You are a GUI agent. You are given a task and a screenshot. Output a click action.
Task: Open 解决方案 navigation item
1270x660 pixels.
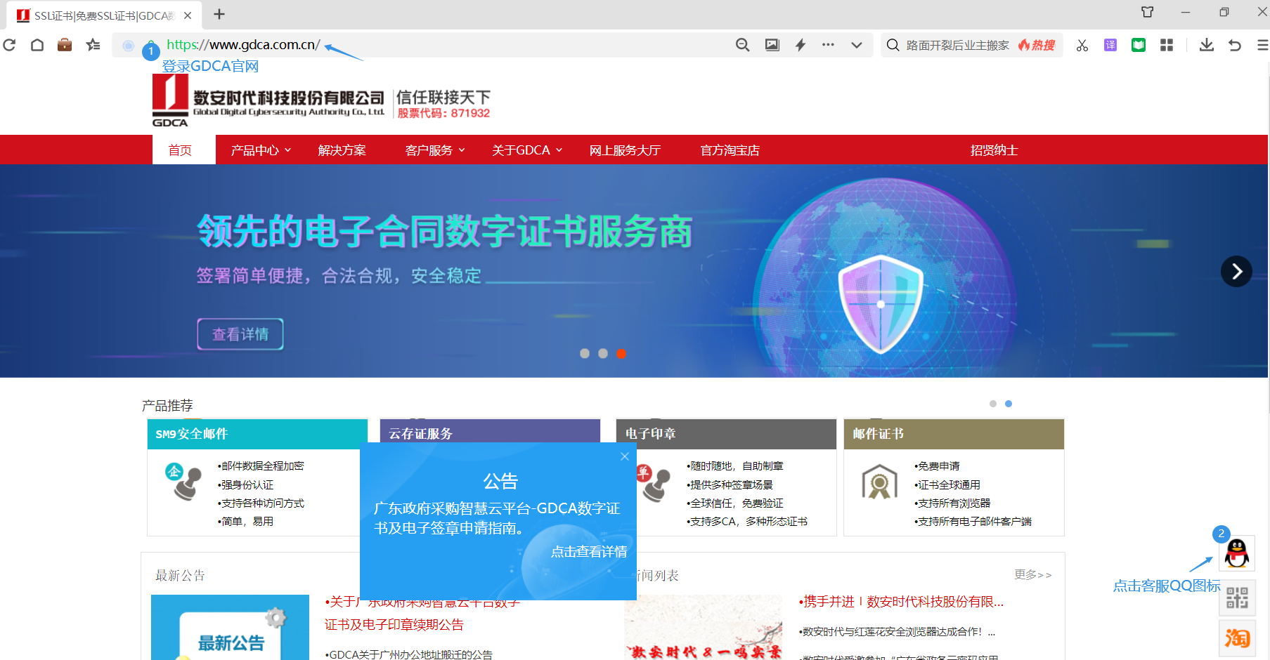coord(342,150)
